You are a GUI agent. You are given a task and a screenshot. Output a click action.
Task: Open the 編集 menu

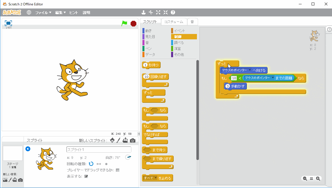[x=60, y=13]
